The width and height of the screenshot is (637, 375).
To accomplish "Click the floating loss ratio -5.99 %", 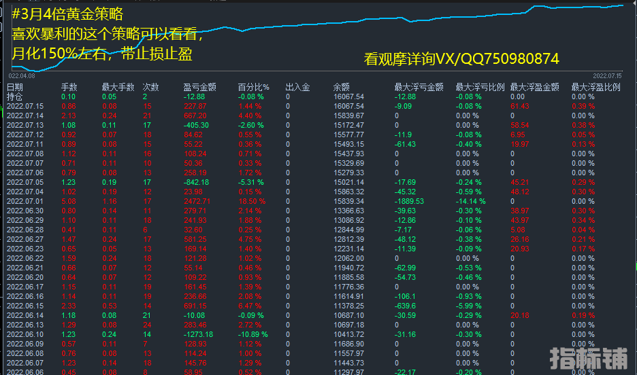I will (x=468, y=306).
